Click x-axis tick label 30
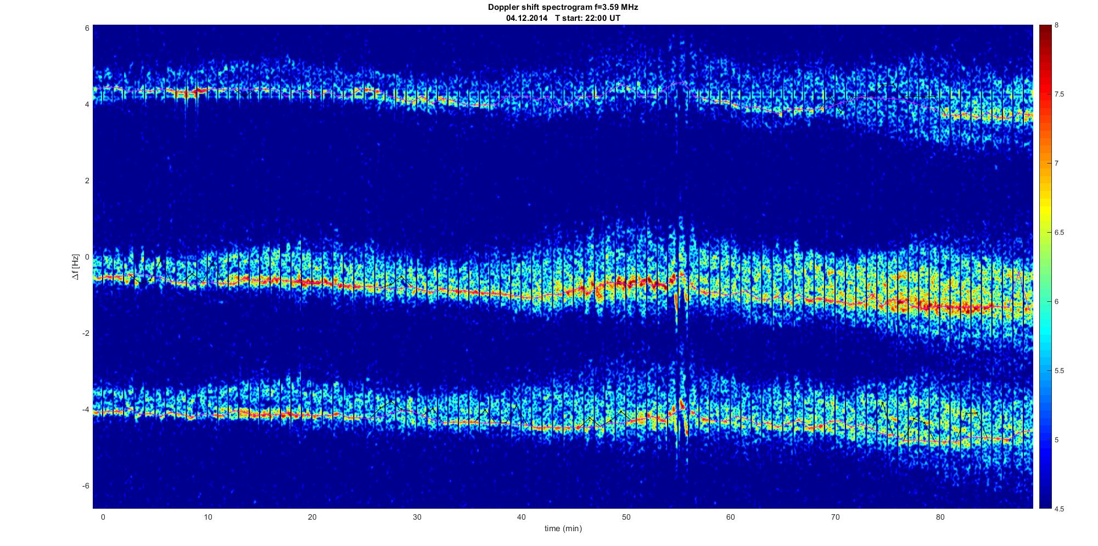 coord(417,517)
